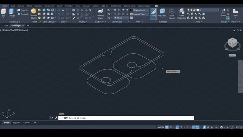This screenshot has height=137, width=243.
Task: Open the 2D Wireframe visual style dropdown
Action: point(139,10)
